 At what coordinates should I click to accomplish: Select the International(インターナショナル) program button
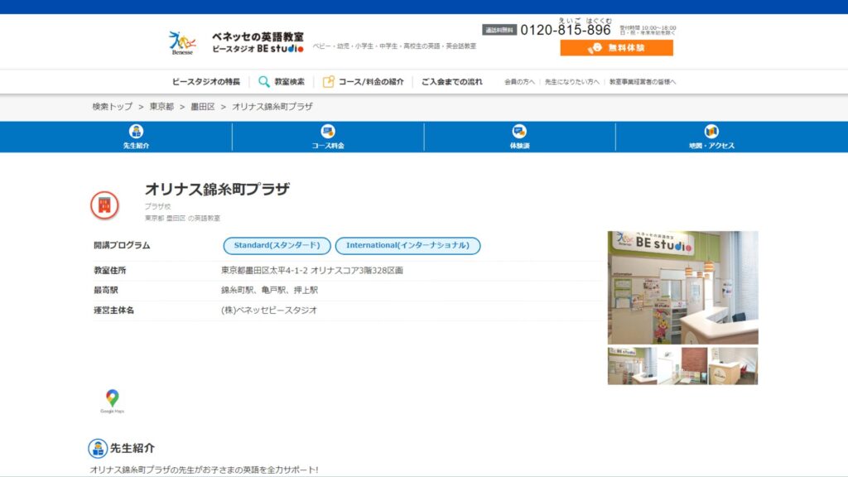click(407, 245)
